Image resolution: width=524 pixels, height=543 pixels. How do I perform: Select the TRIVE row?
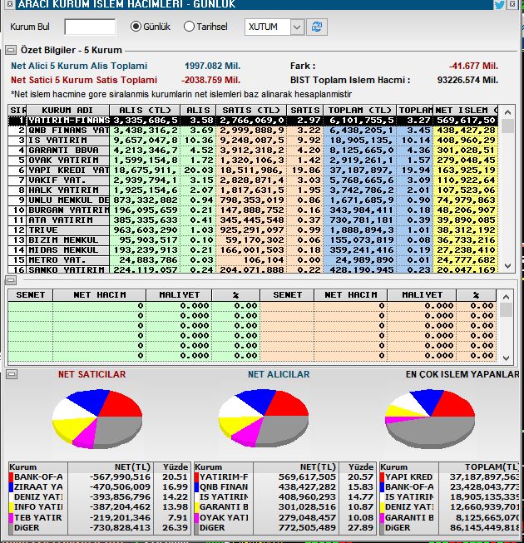click(x=253, y=230)
